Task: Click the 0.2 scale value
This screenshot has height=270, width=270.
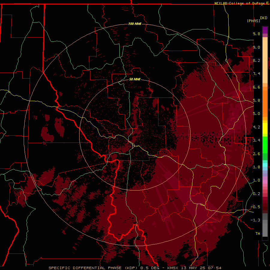Action: coord(256,194)
